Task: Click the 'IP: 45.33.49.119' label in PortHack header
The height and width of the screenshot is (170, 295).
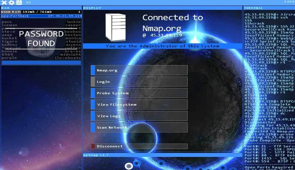Action: click(65, 16)
